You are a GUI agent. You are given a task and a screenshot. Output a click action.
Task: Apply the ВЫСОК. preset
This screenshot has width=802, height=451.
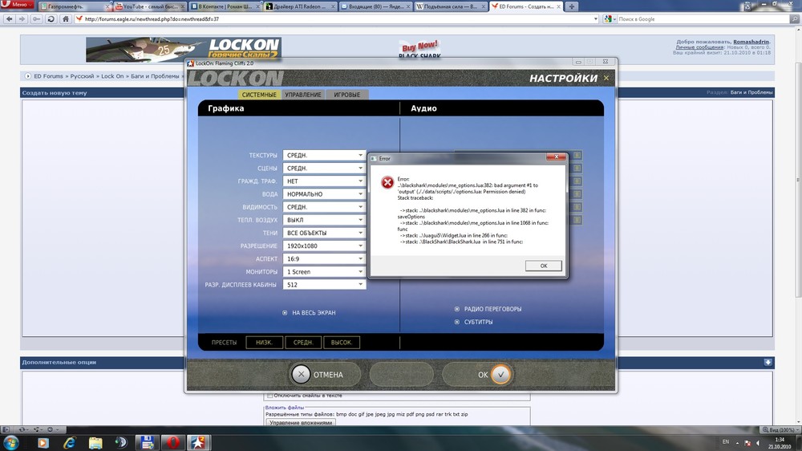point(341,342)
